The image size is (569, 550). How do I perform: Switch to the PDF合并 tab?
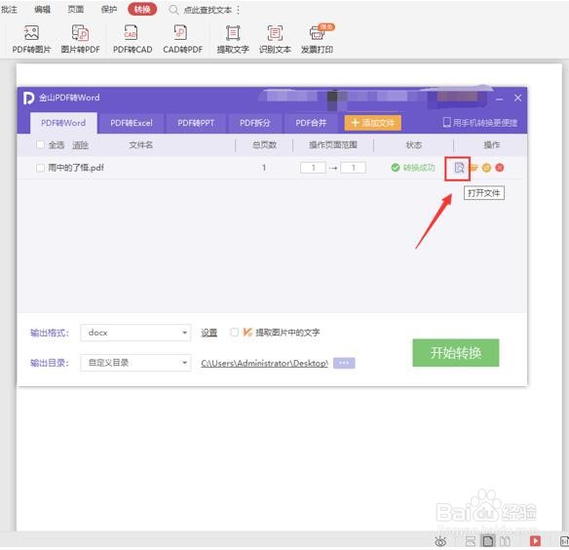coord(311,123)
